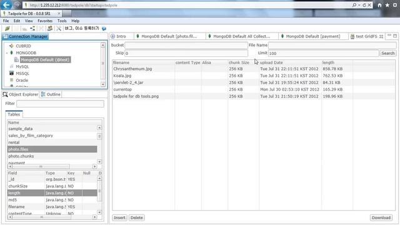Select the md5 field row
400x225 pixels.
pyautogui.click(x=52, y=200)
